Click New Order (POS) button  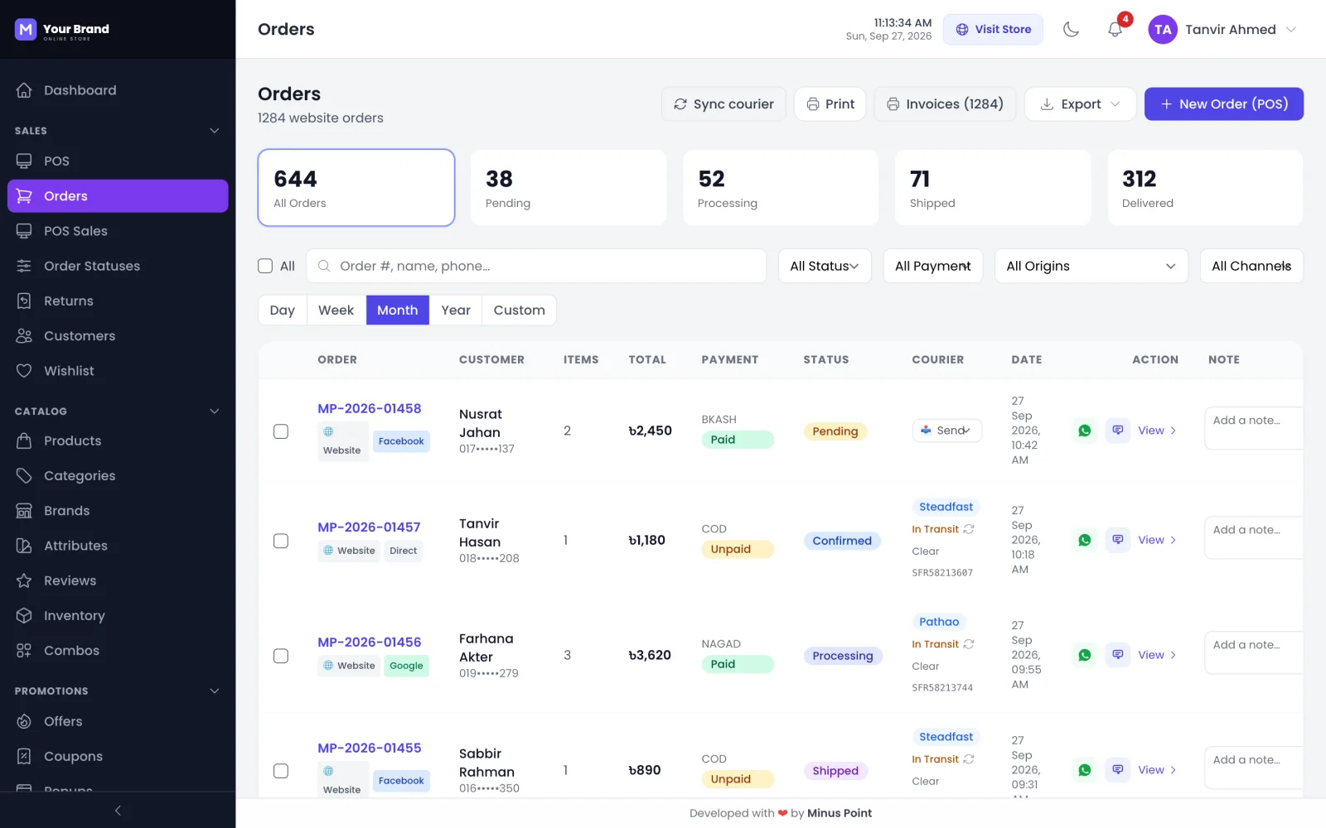(x=1224, y=104)
